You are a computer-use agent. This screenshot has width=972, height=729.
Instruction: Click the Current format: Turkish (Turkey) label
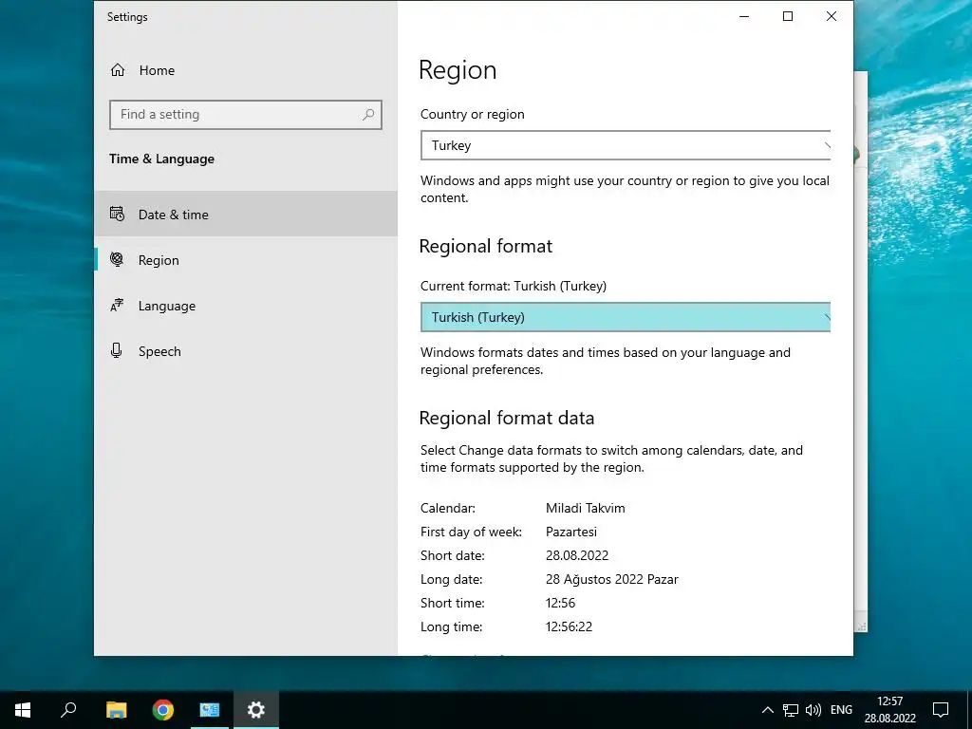514,286
